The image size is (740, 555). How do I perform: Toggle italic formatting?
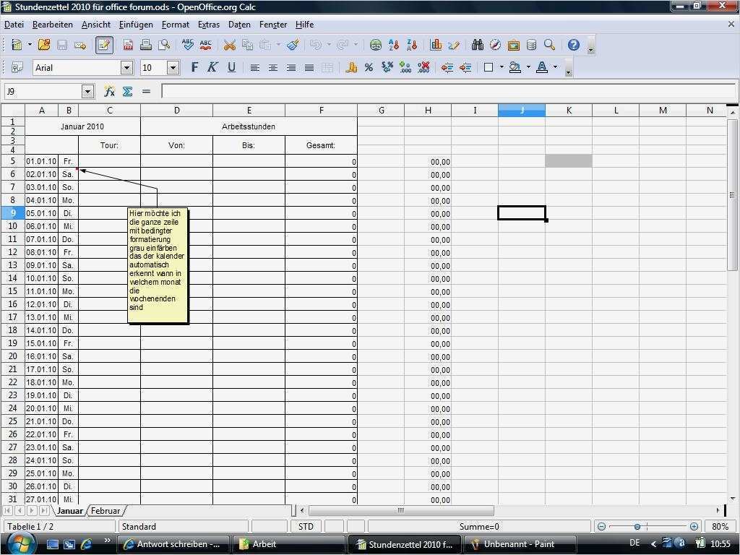point(210,67)
